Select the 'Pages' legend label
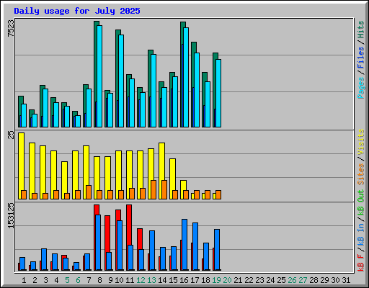 point(361,88)
